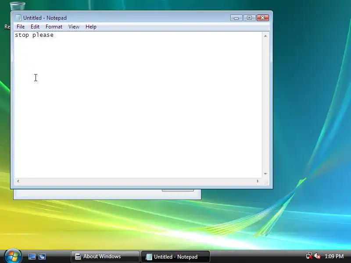351x263 pixels.
Task: Maximize the Notepad window
Action: [249, 18]
